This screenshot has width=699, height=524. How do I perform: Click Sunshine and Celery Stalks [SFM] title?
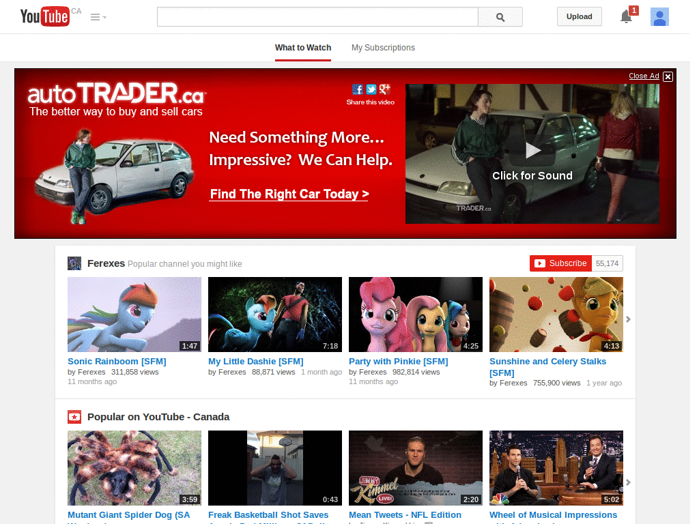tap(548, 366)
